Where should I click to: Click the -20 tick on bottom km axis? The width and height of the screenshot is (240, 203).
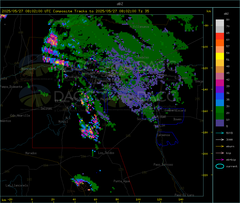10,199
